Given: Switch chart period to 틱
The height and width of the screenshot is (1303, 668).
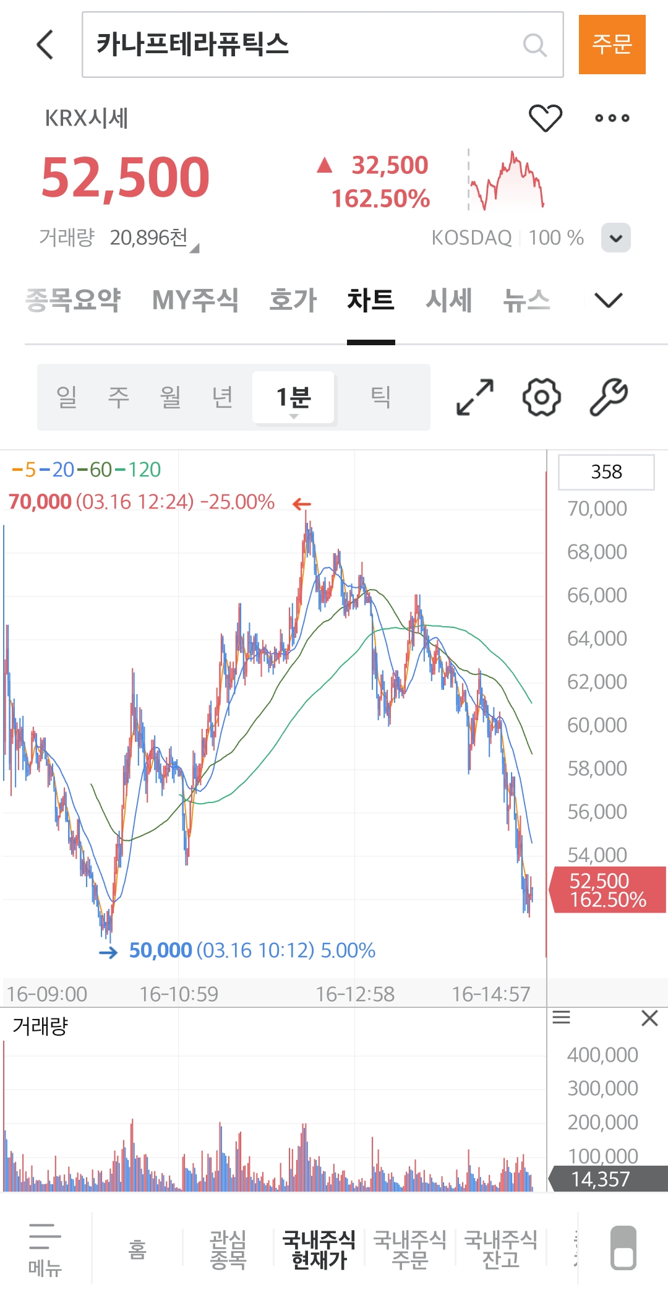Looking at the screenshot, I should click(380, 397).
